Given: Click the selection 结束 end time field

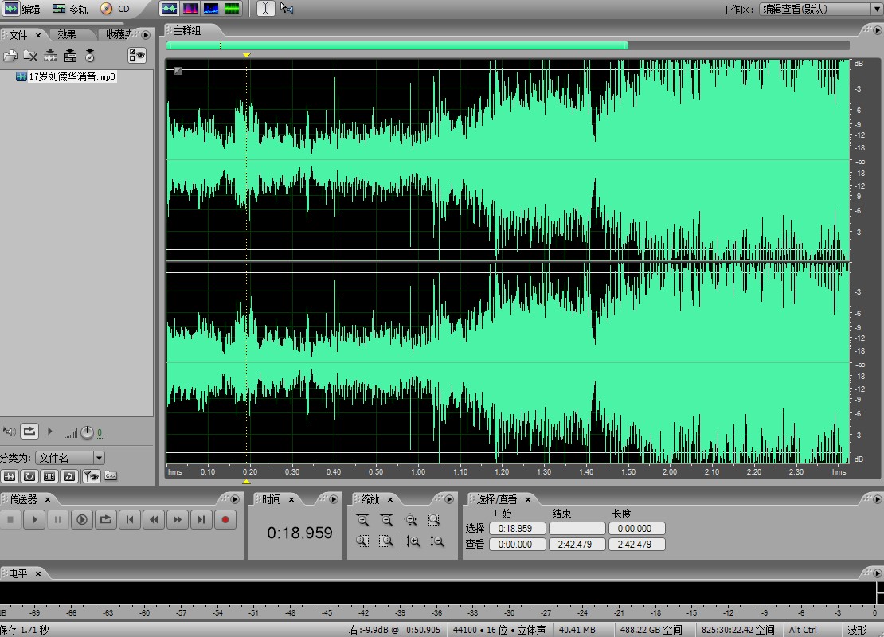Looking at the screenshot, I should [x=577, y=529].
